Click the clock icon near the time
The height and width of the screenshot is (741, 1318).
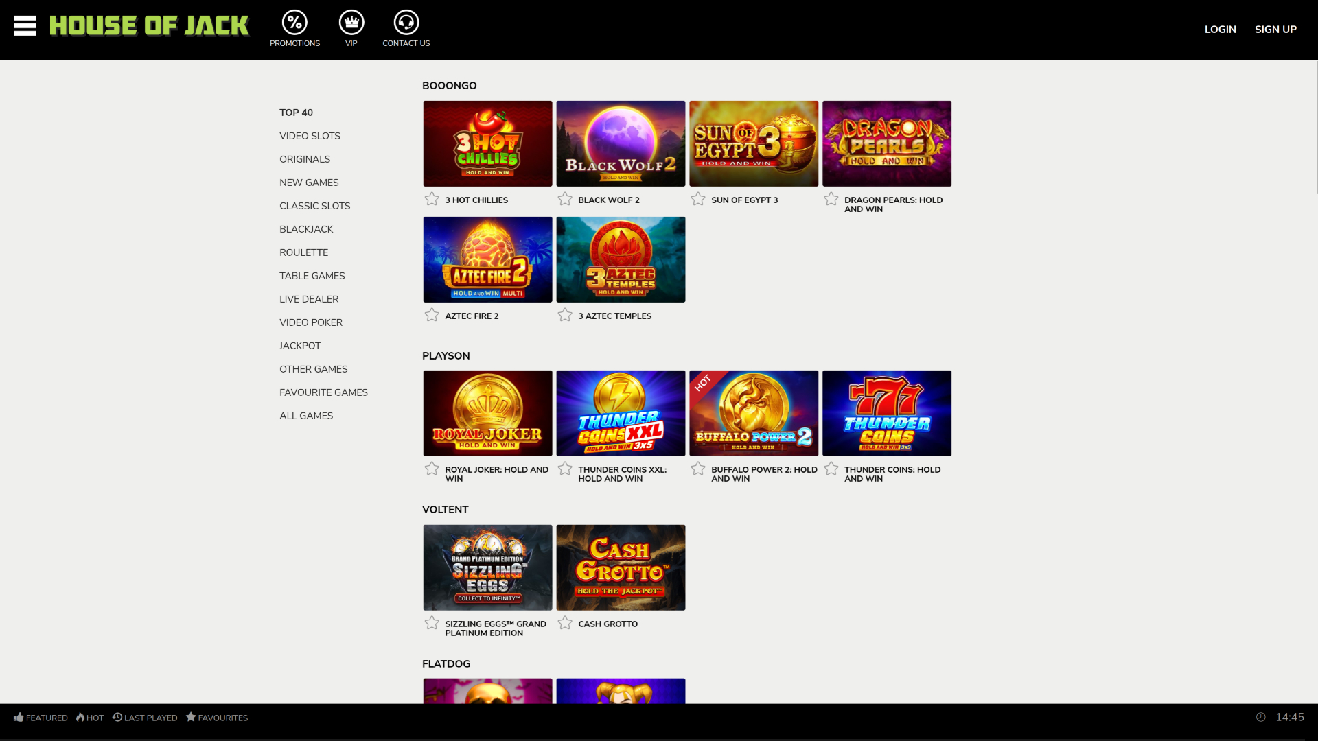[1260, 717]
